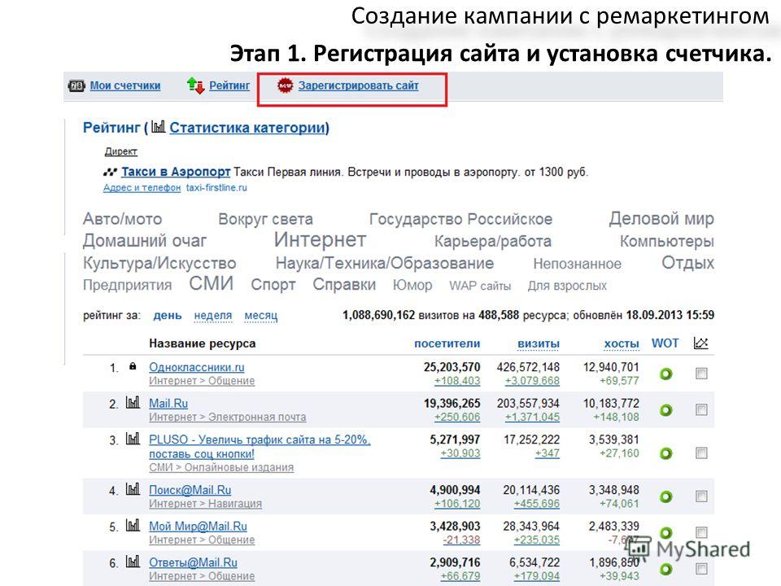Open the Такси в Аэропорт ad
Viewport: 781px width, 586px height.
pos(176,172)
